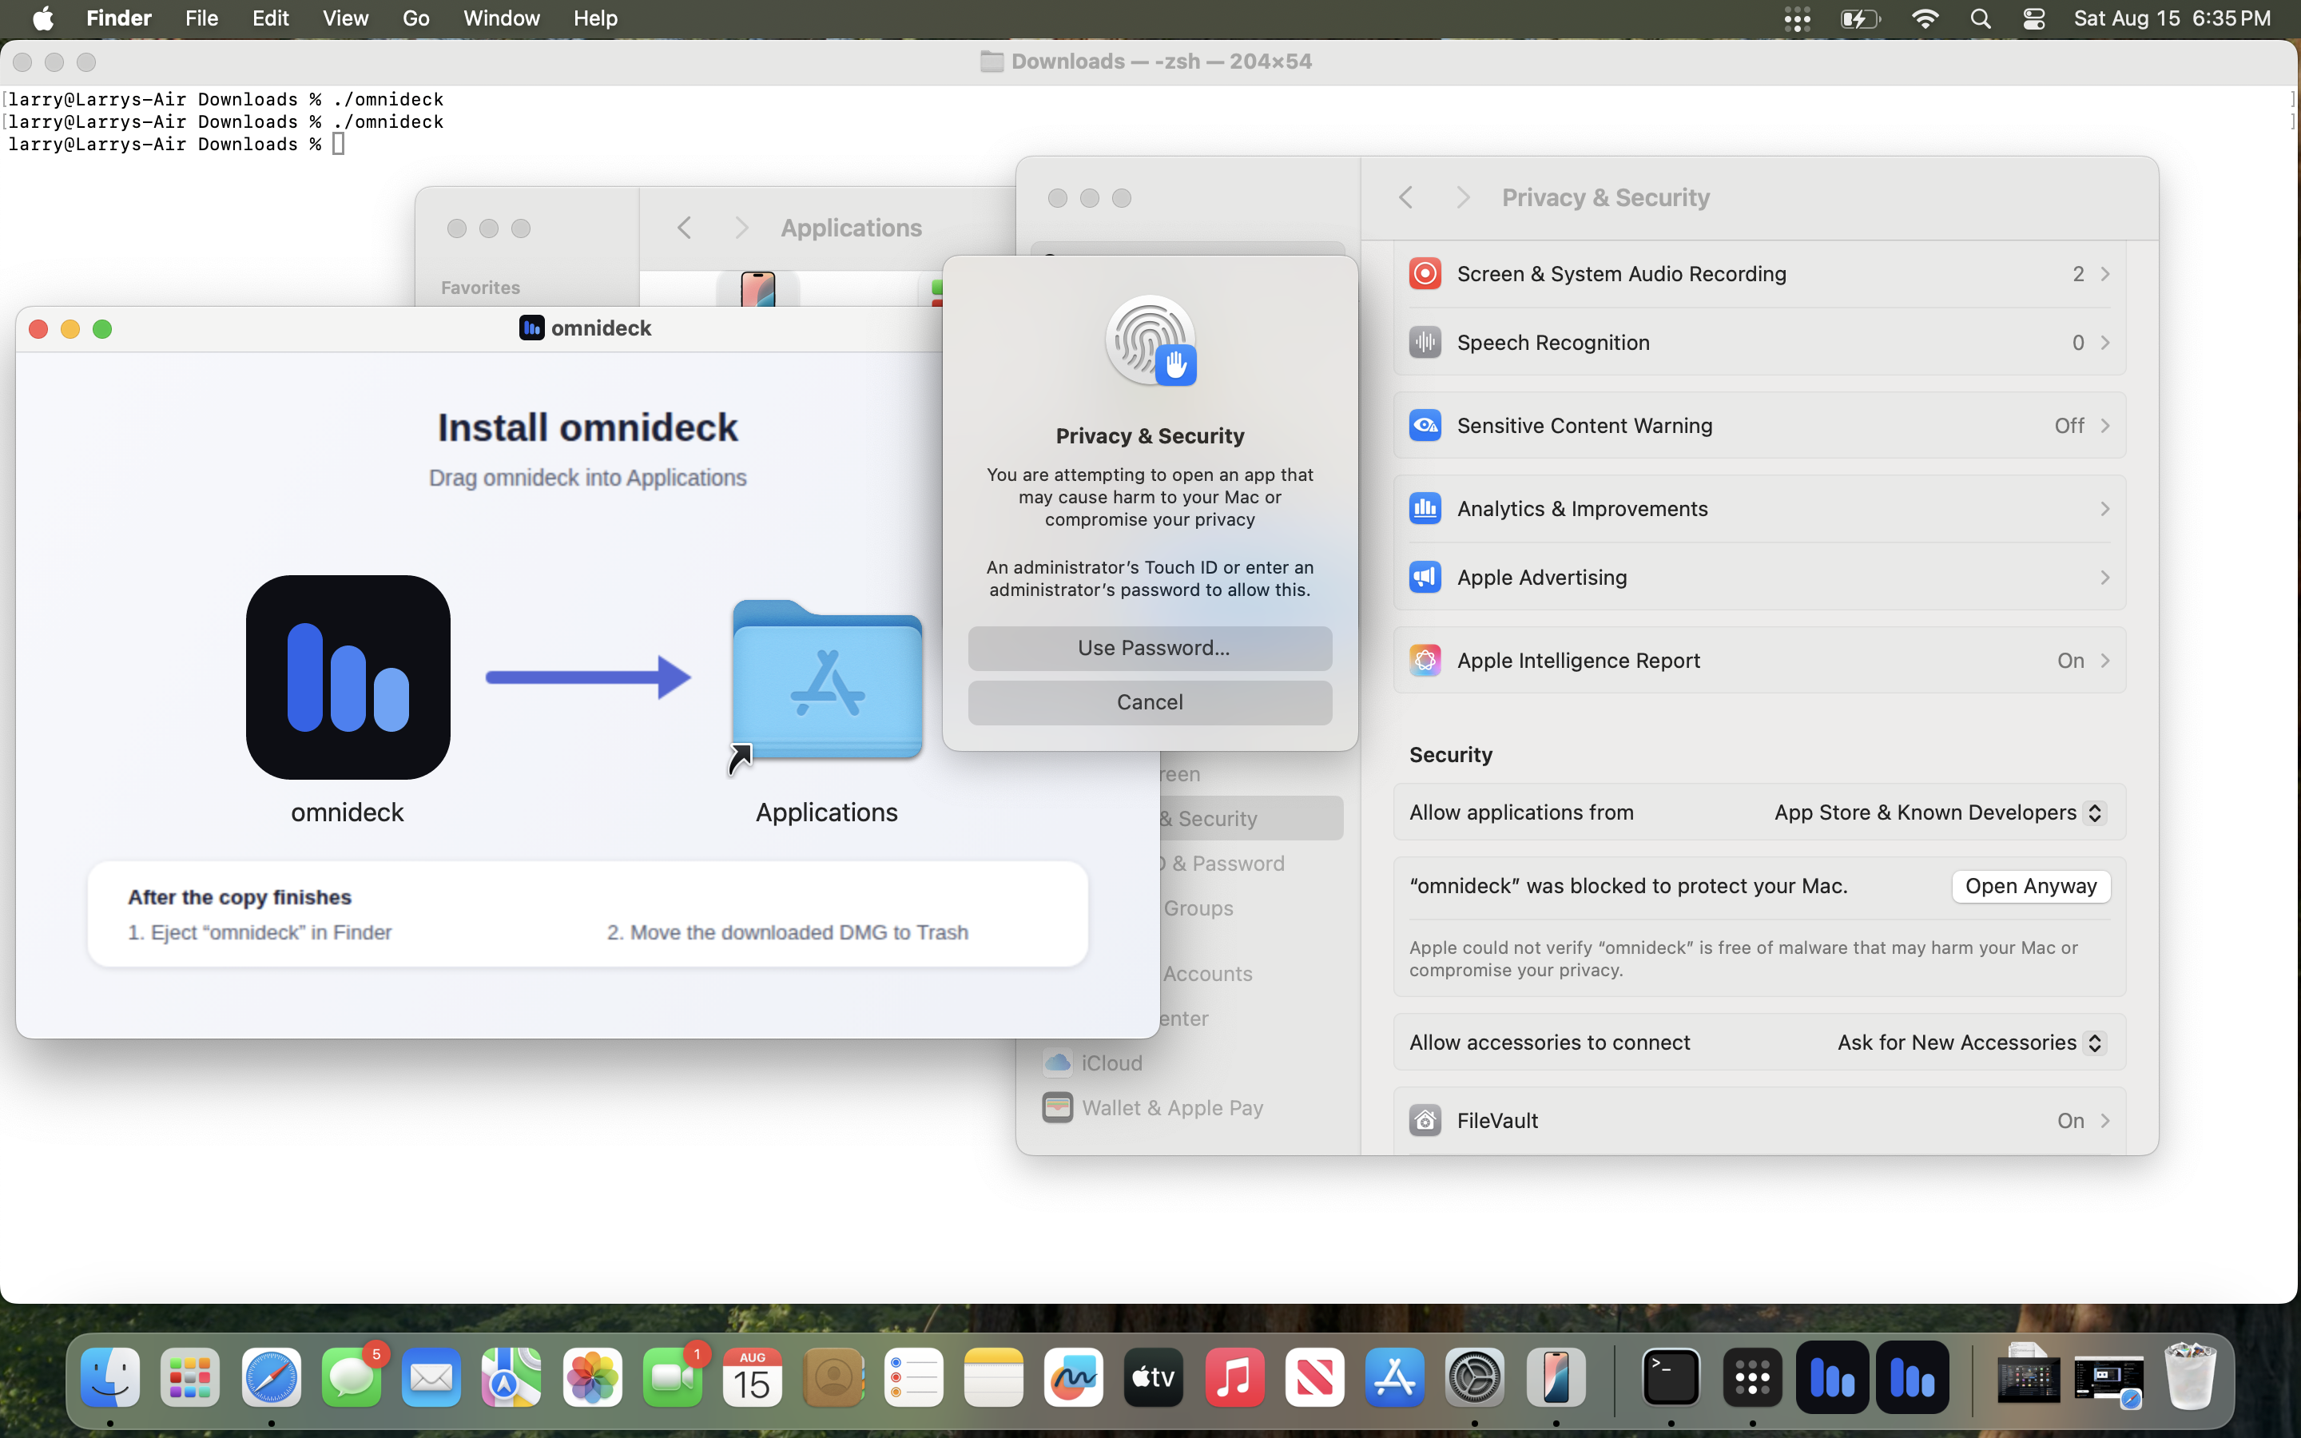Open Calendar from the Dock

pyautogui.click(x=753, y=1376)
